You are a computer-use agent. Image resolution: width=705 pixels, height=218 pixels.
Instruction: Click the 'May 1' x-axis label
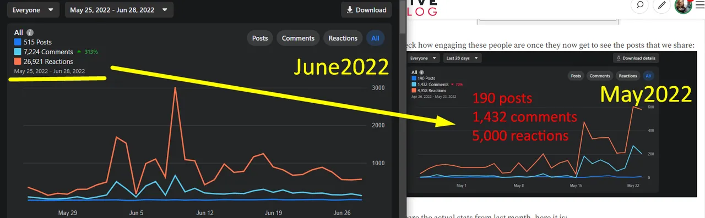click(462, 186)
